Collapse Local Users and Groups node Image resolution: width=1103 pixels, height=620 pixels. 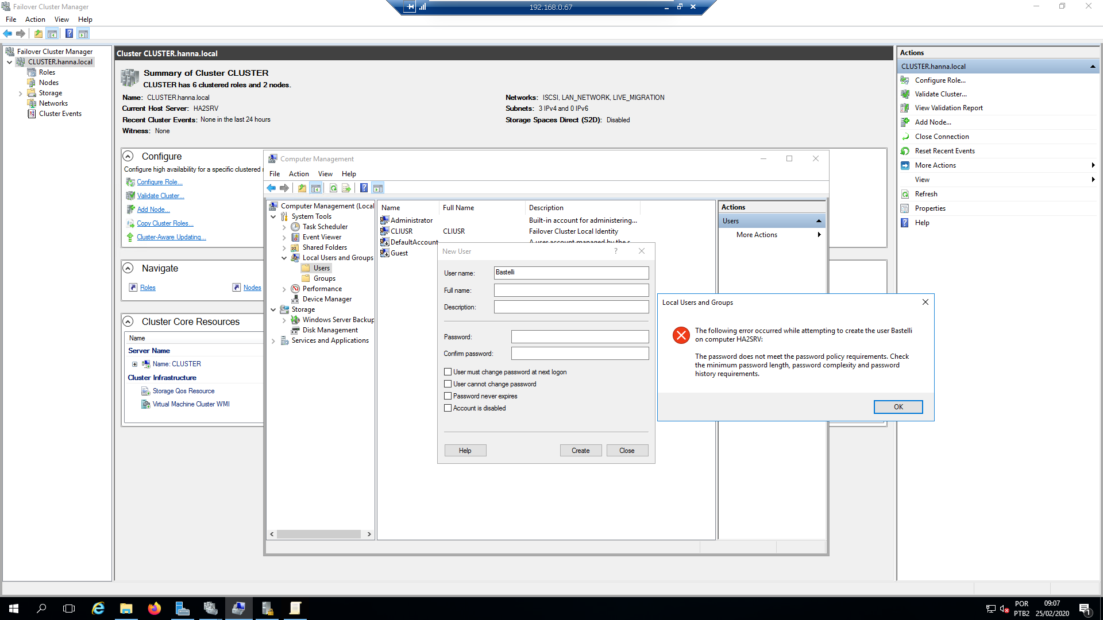(284, 258)
